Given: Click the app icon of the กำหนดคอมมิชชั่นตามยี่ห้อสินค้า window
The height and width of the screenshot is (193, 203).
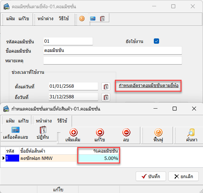Looking at the screenshot, I should pyautogui.click(x=6, y=109).
